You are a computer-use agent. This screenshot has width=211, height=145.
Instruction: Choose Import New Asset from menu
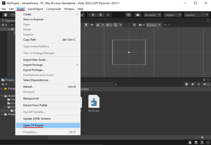pos(35,60)
